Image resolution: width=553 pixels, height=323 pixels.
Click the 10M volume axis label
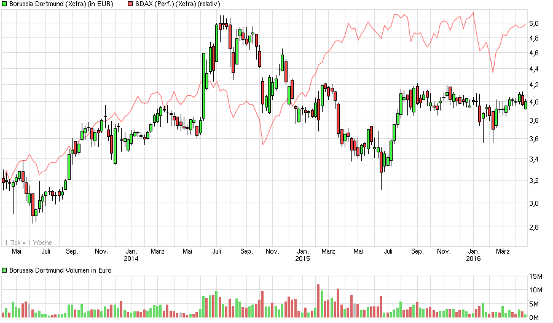(x=536, y=290)
